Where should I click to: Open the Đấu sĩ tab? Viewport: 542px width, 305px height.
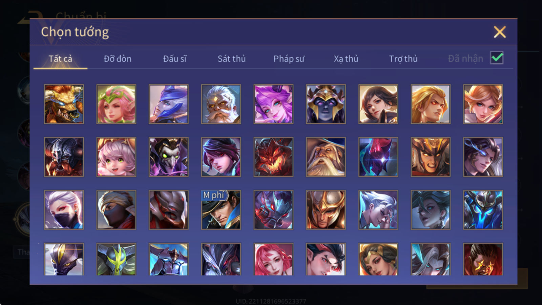click(175, 59)
